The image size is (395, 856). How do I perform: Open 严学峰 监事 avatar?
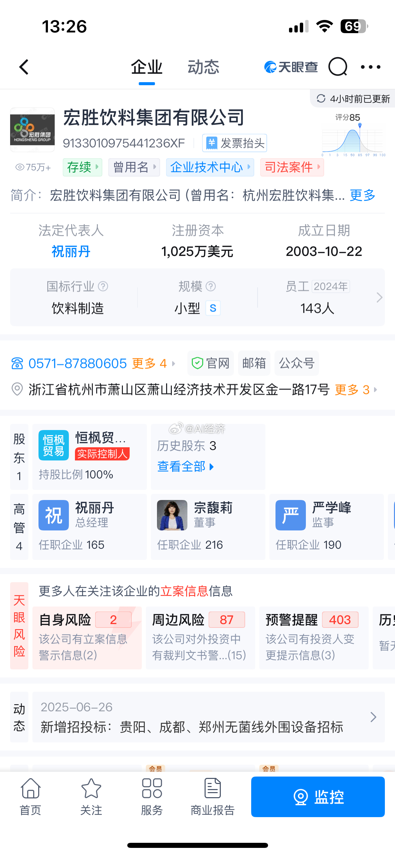(x=291, y=515)
